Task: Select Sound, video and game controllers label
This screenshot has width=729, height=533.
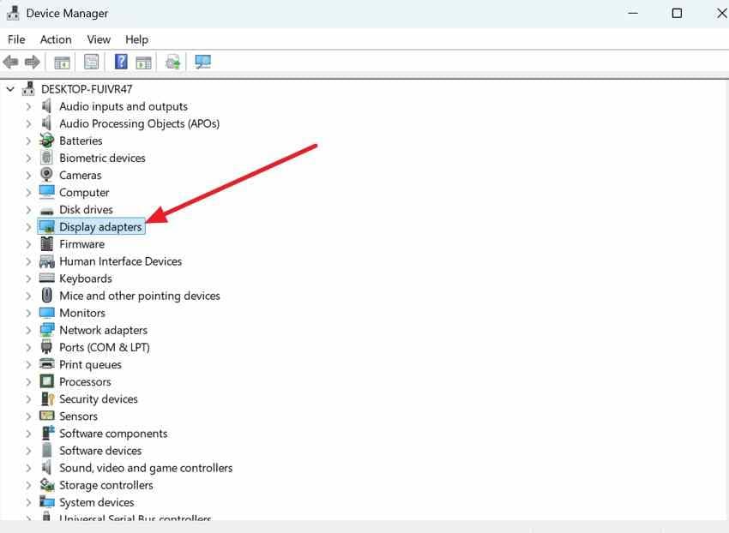Action: pyautogui.click(x=146, y=468)
